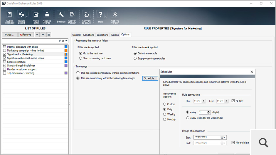Screen dimensions: 276x155
Task: Enable Marketing campaign - time limited checkbox
Action: click(x=5, y=51)
